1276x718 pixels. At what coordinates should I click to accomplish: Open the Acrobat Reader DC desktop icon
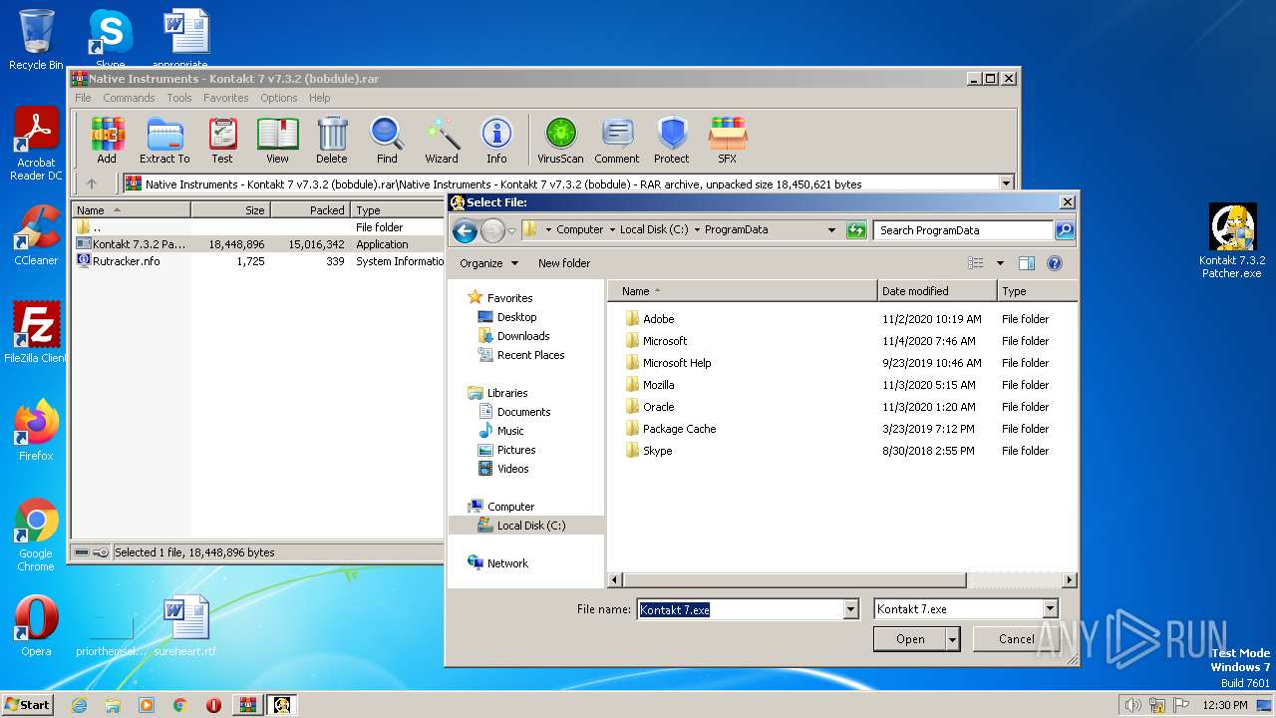(x=36, y=145)
